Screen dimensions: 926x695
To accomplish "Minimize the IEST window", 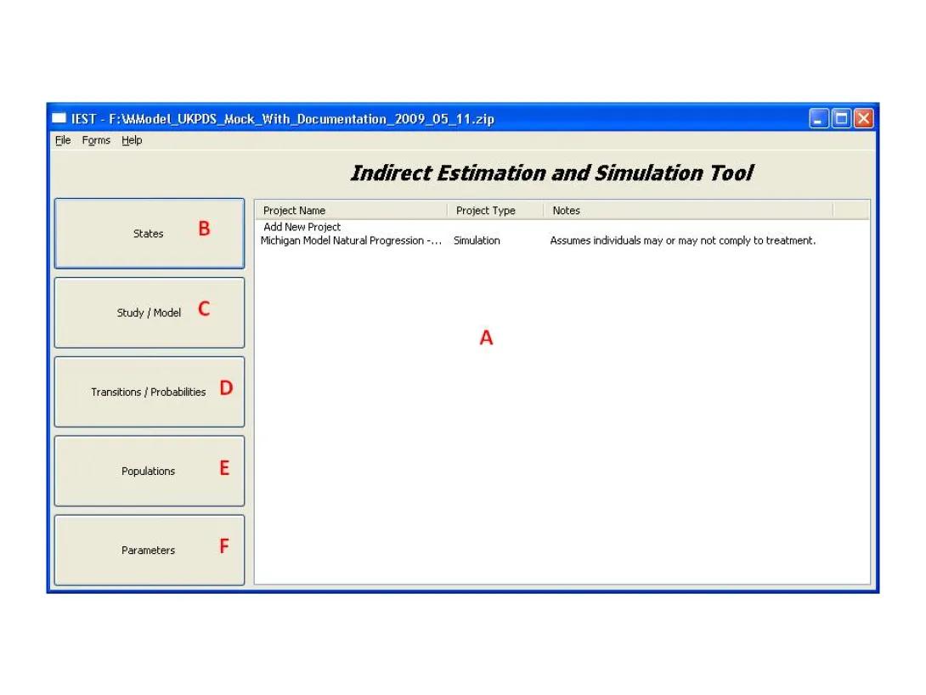I will point(818,119).
